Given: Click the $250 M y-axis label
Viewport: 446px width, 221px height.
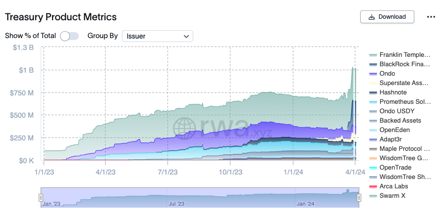Looking at the screenshot, I should 22,138.
